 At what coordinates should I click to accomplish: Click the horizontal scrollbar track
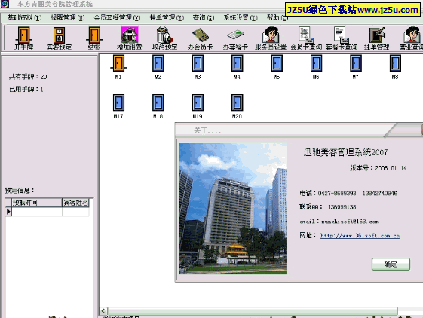pos(253,310)
